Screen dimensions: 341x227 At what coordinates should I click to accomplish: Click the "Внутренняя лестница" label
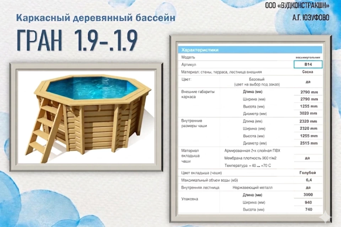(x=200, y=188)
